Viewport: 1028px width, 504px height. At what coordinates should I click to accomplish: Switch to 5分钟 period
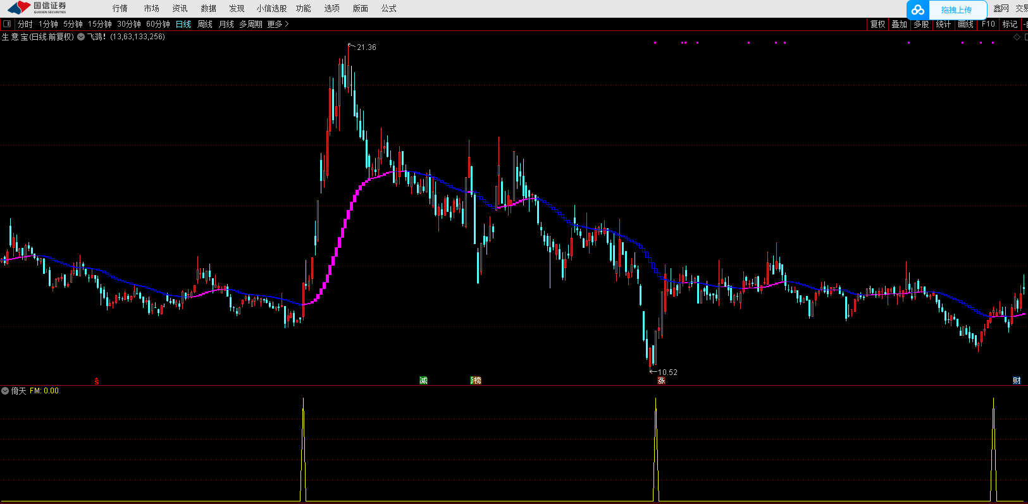tap(73, 24)
